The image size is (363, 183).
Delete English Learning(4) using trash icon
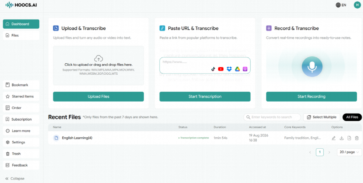[x=357, y=138]
